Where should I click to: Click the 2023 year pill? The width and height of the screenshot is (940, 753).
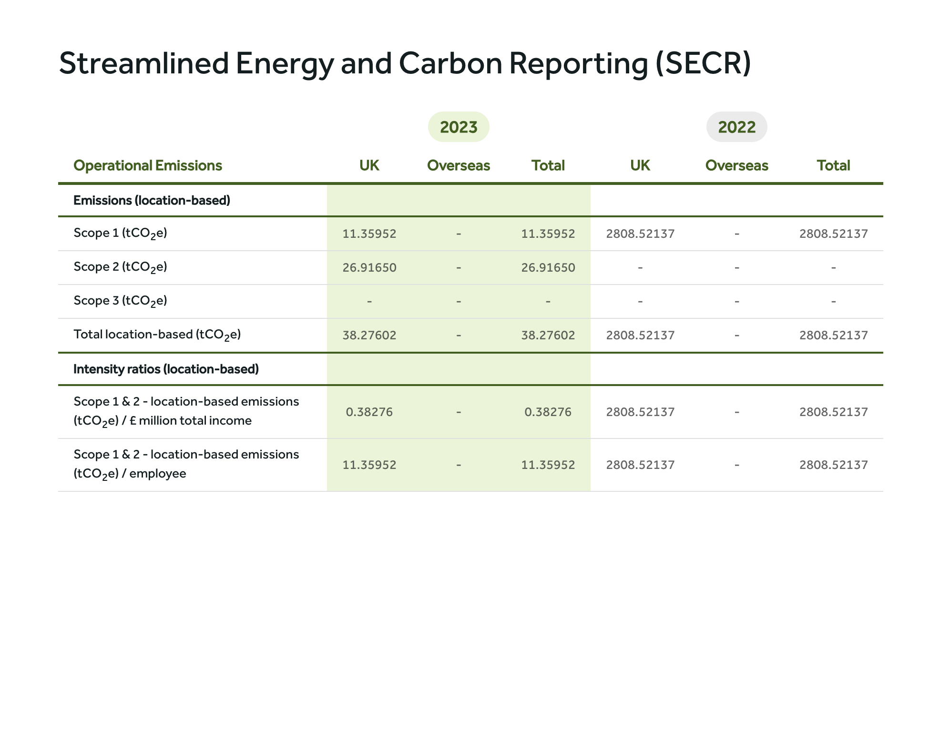click(x=459, y=127)
